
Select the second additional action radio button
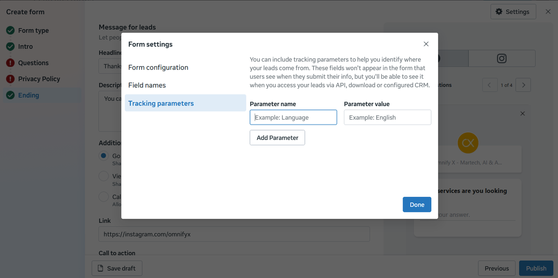tap(104, 176)
